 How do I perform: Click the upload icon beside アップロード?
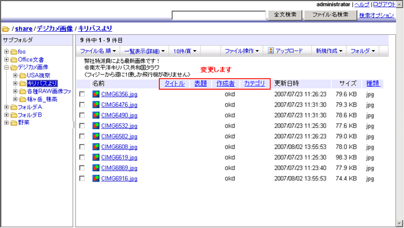(x=271, y=51)
